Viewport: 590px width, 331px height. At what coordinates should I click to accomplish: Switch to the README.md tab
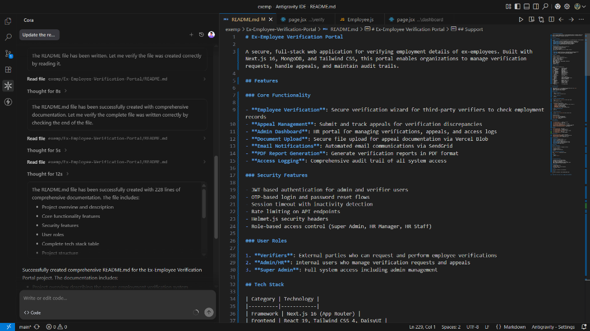pos(245,20)
